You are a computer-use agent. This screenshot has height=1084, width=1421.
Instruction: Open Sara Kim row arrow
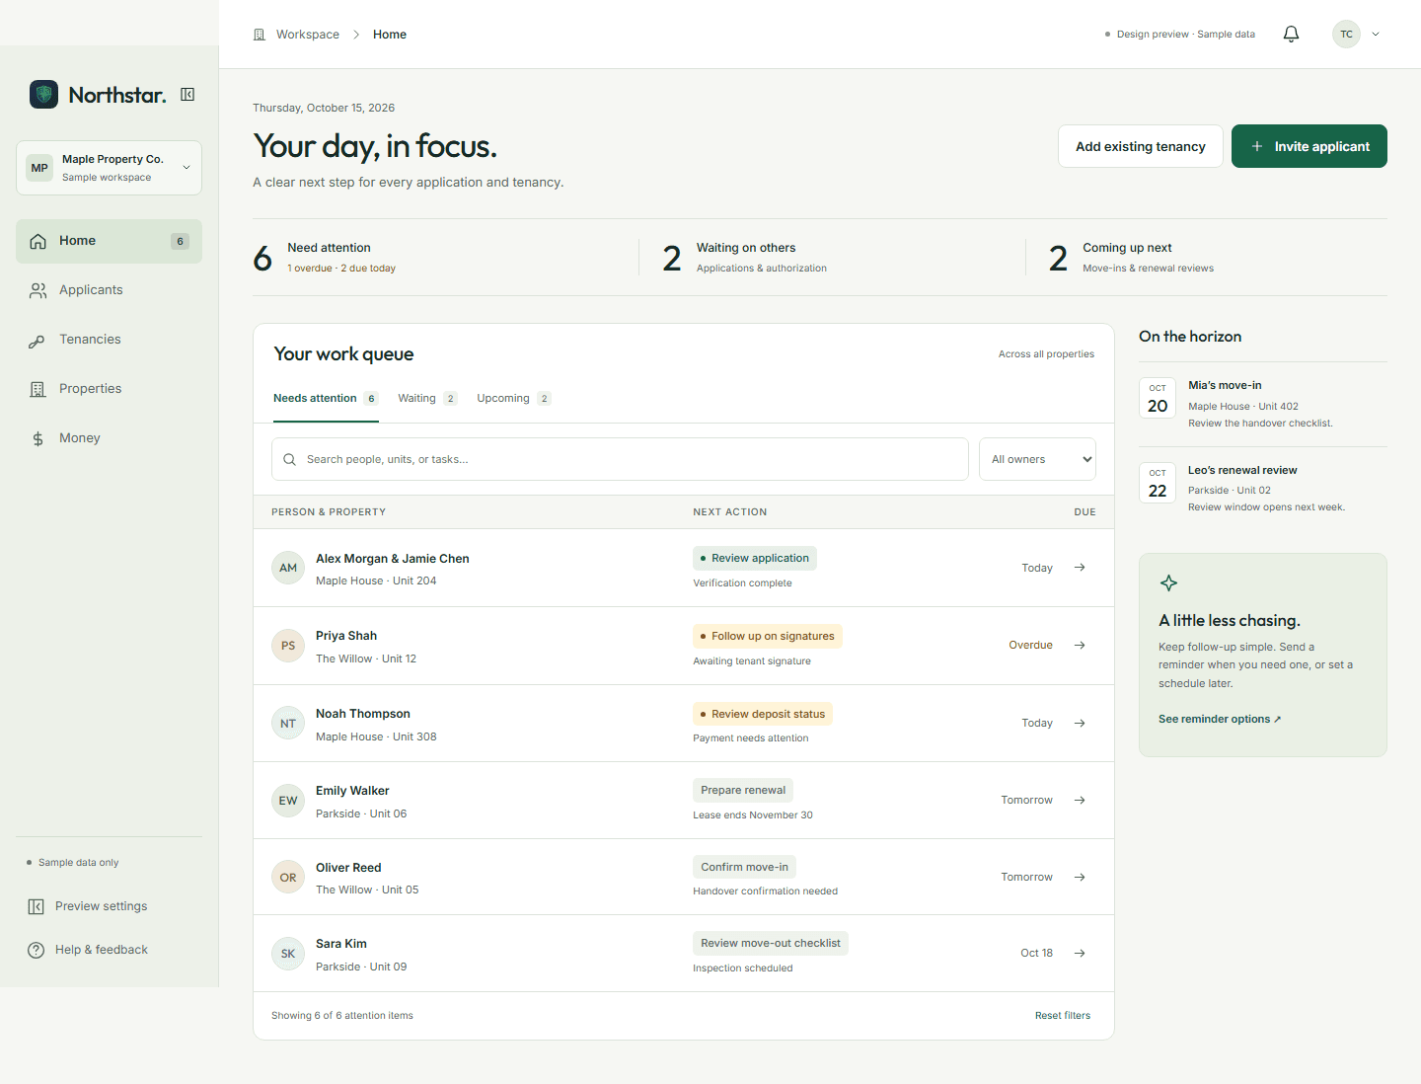(1080, 954)
